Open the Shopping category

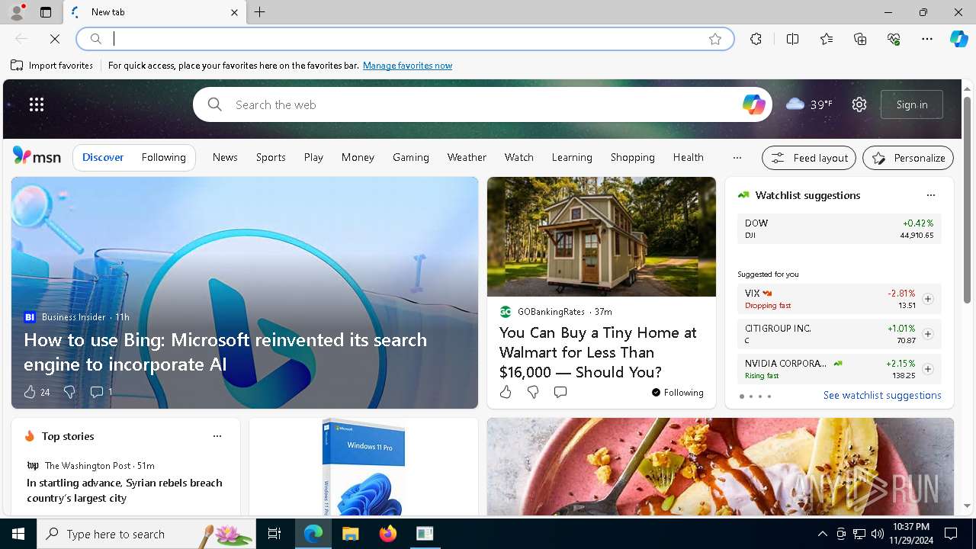coord(633,157)
